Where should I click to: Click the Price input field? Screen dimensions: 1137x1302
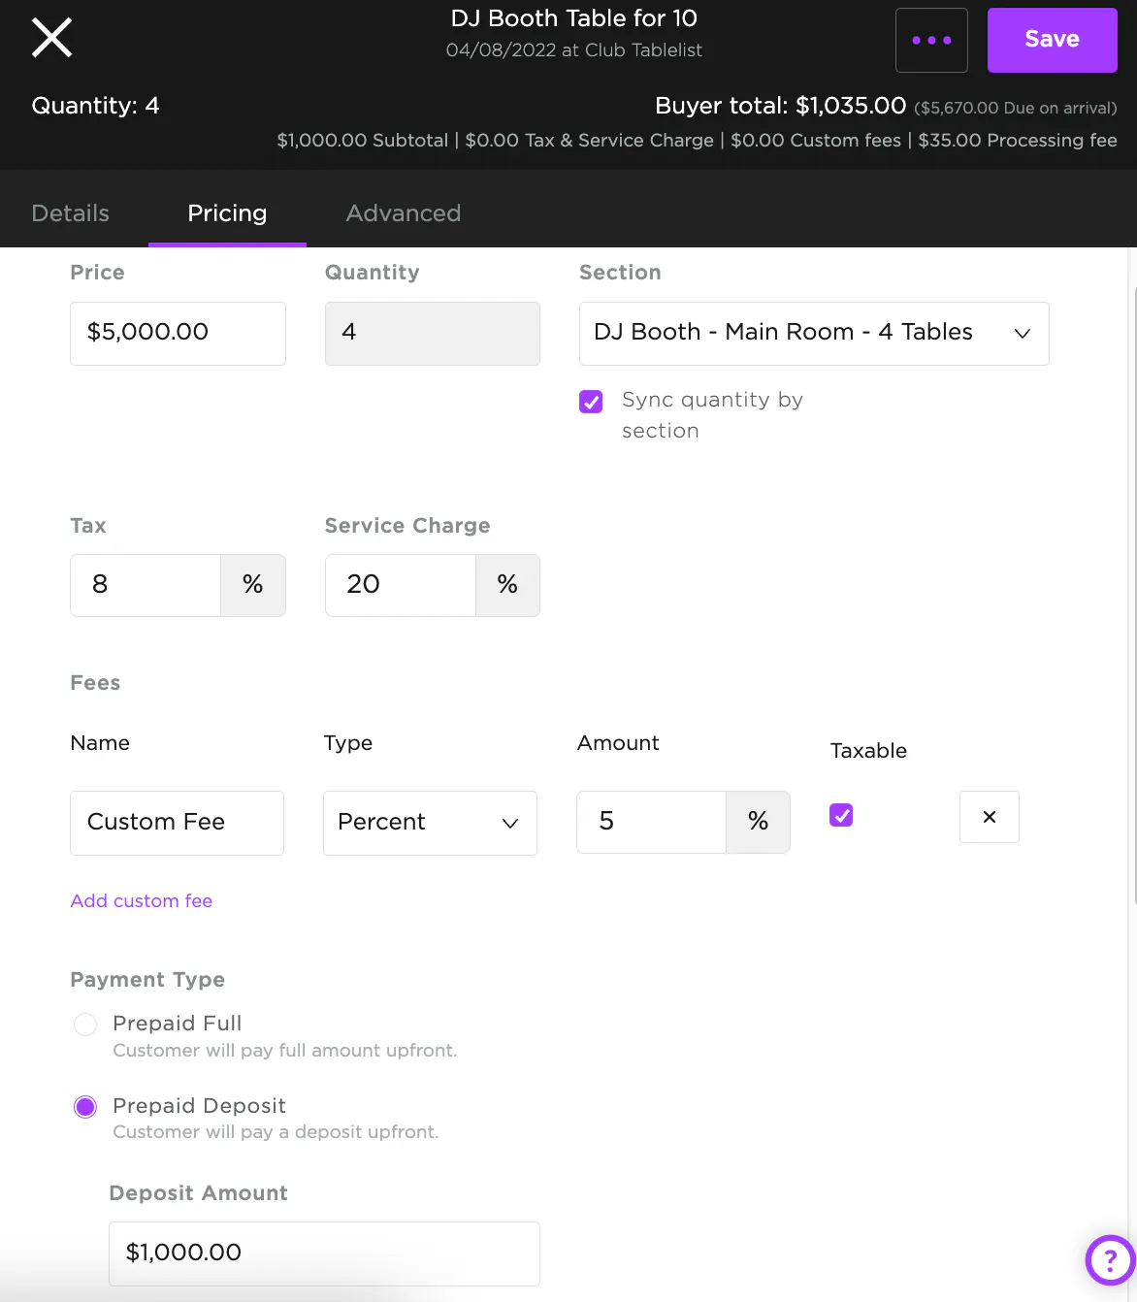[178, 333]
